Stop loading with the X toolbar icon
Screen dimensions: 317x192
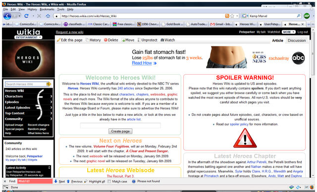(x=39, y=16)
